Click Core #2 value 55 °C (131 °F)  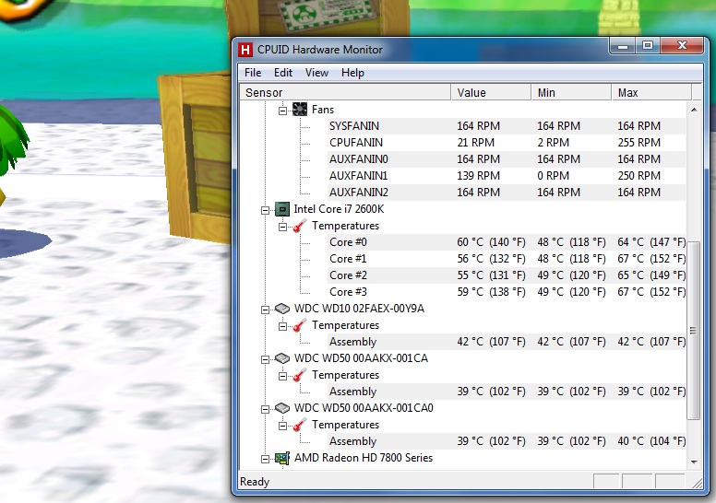(492, 275)
